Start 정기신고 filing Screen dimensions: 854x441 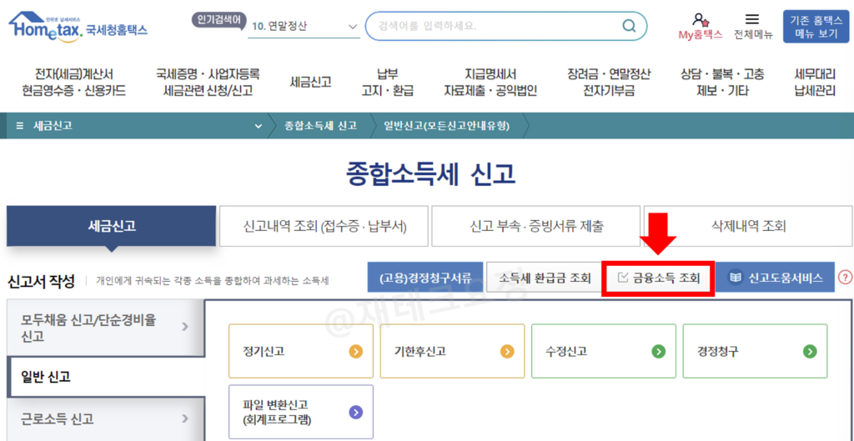click(x=301, y=351)
